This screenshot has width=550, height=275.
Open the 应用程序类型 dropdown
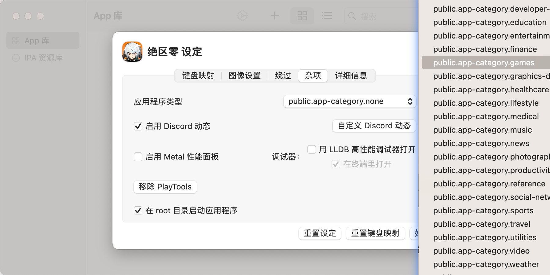click(x=349, y=101)
